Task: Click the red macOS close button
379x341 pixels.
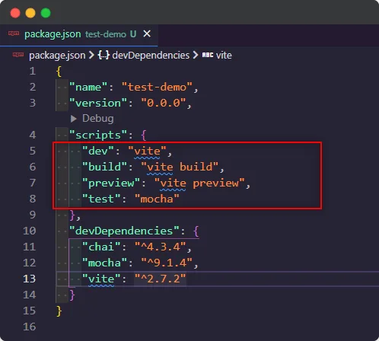Action: tap(15, 13)
